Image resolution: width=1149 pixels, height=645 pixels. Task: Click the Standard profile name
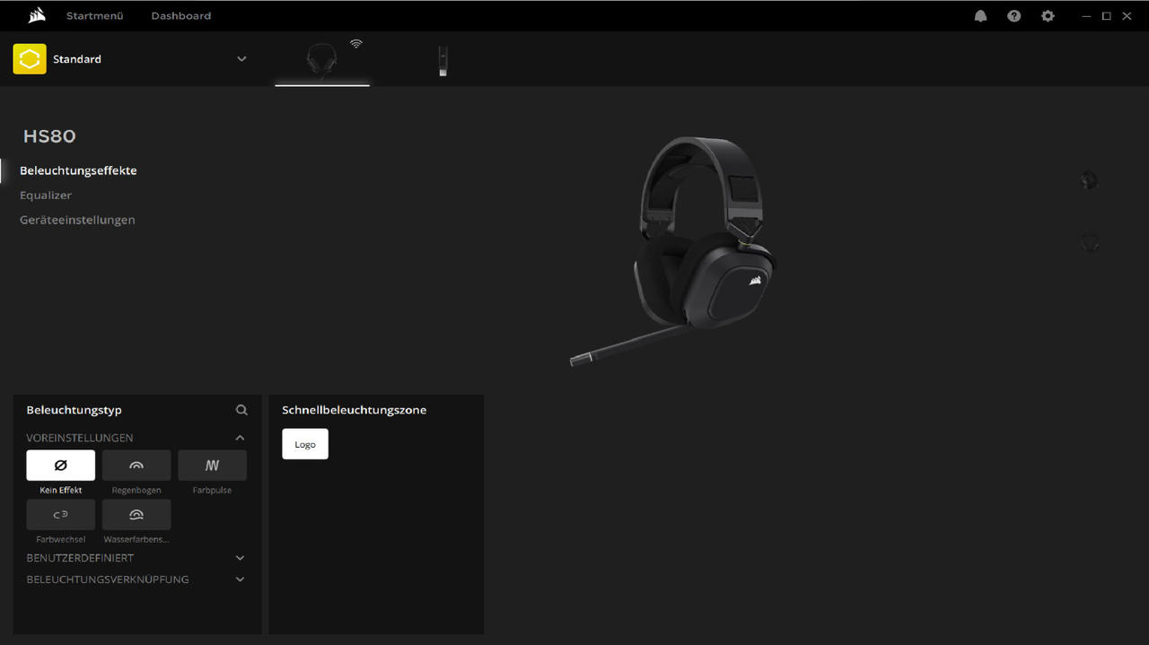pyautogui.click(x=77, y=59)
